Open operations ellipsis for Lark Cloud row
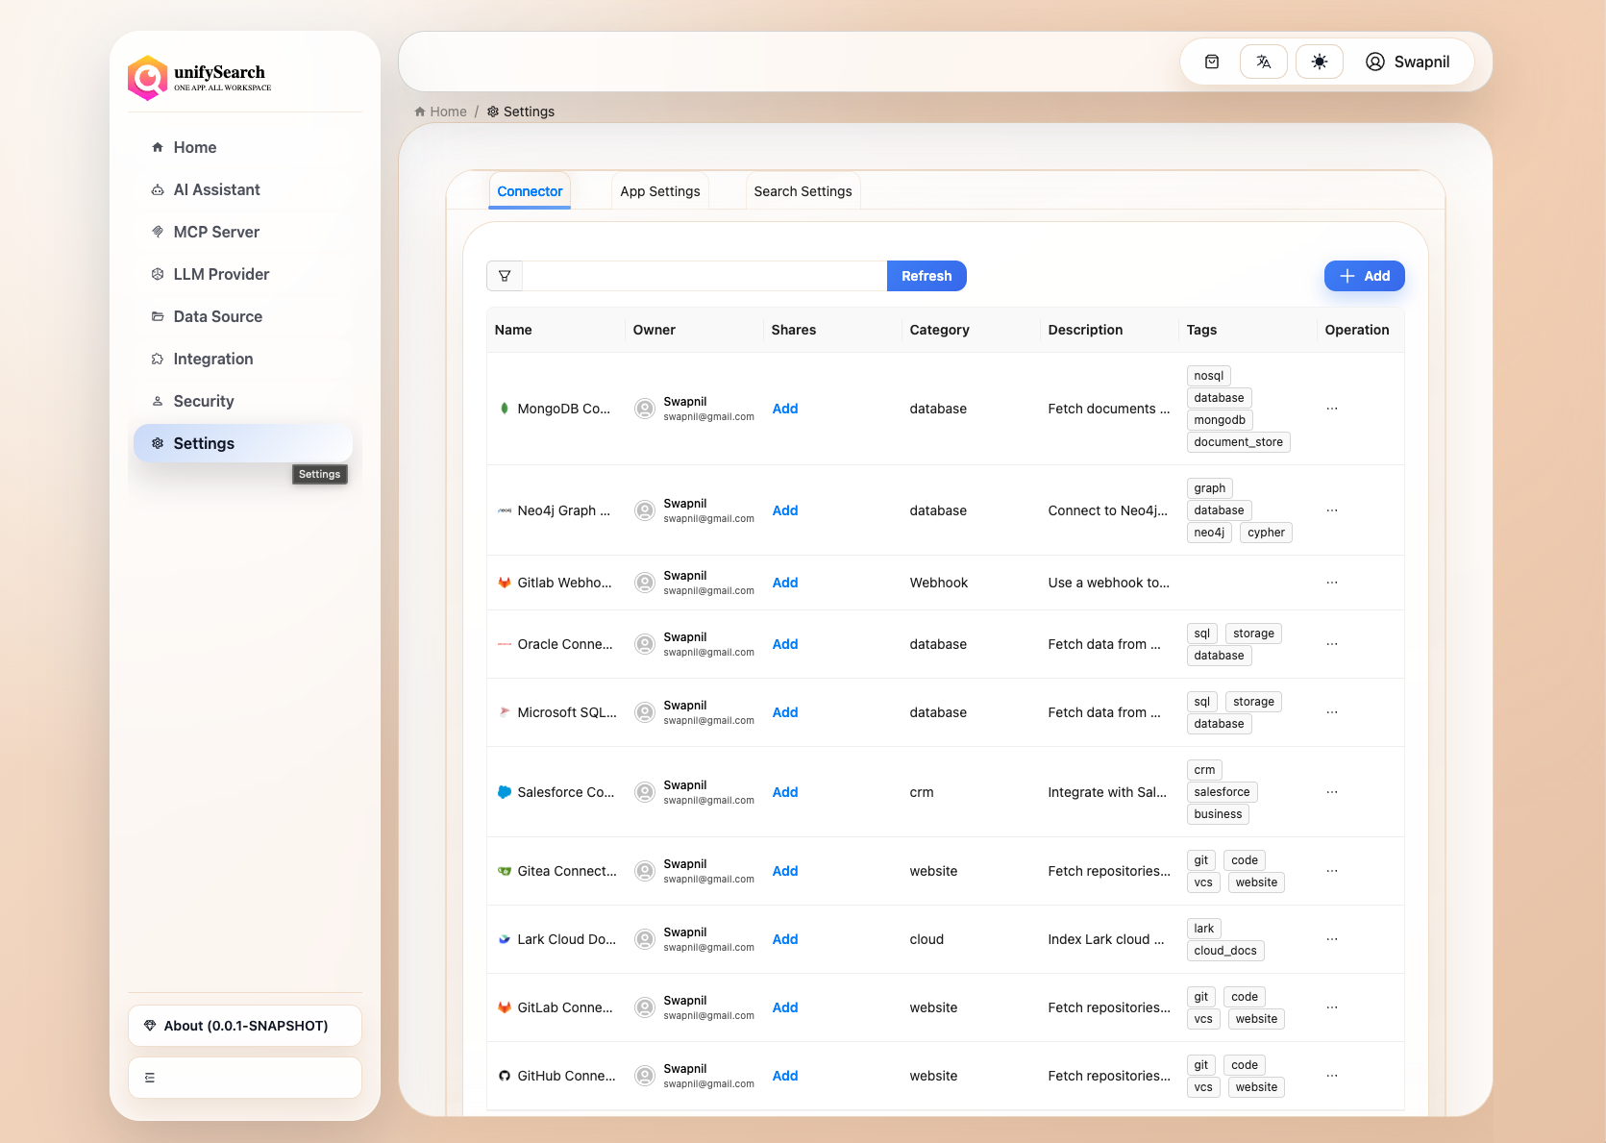The width and height of the screenshot is (1606, 1143). pos(1332,939)
